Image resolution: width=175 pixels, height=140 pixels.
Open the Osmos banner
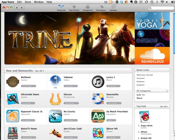(152, 38)
